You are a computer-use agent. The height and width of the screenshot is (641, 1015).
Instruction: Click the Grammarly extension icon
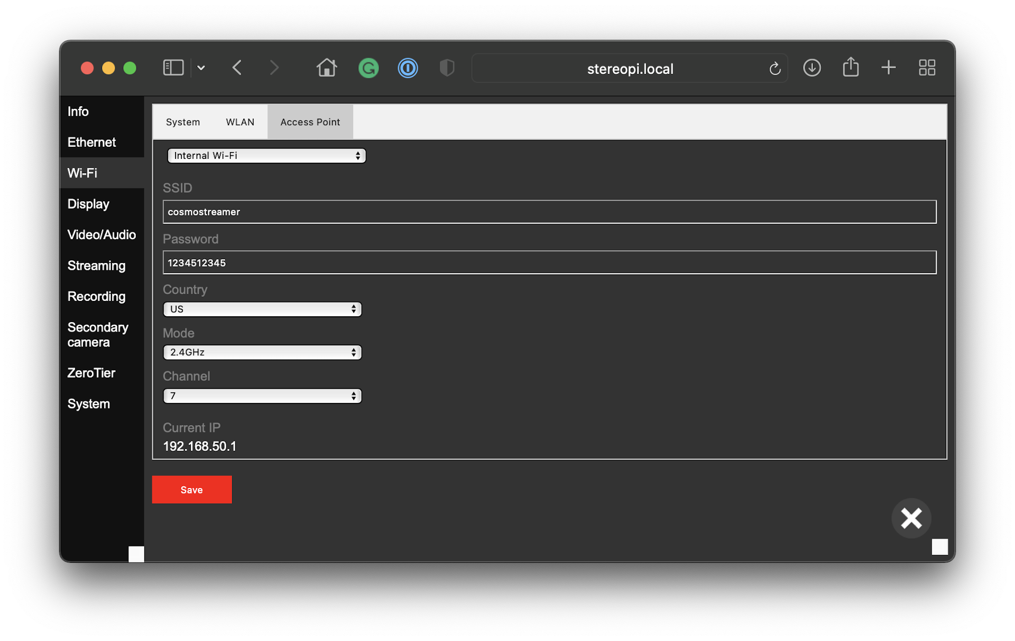[368, 68]
